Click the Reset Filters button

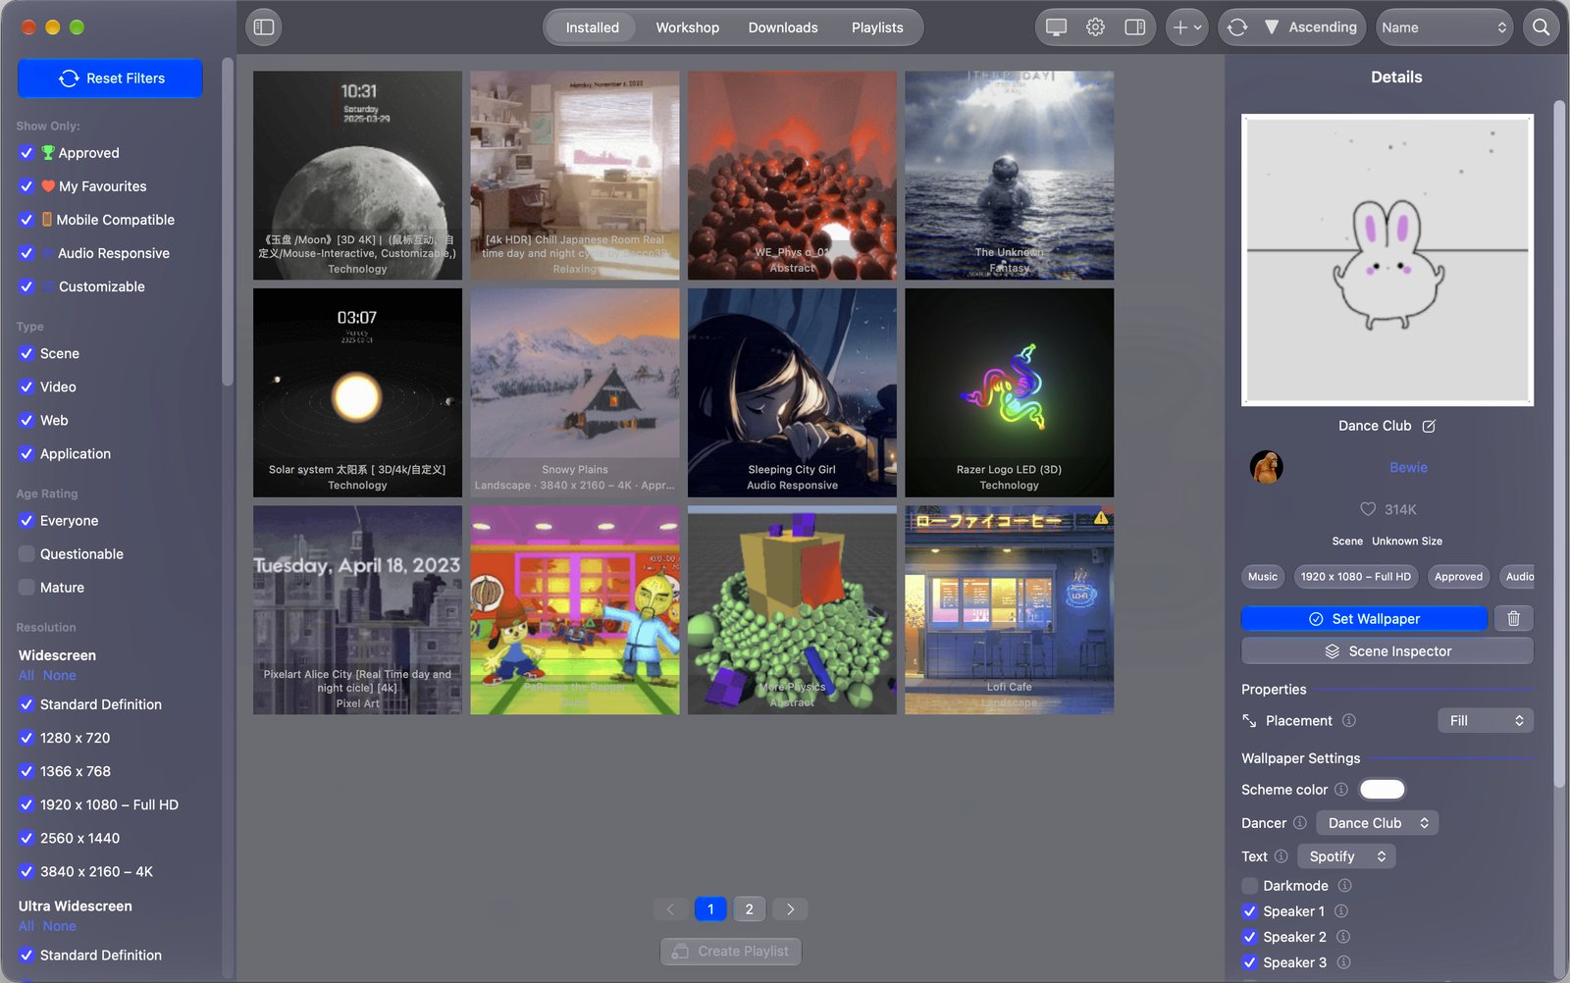point(110,78)
